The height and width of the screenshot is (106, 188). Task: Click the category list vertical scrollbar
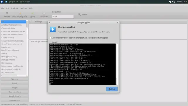pos(27,24)
